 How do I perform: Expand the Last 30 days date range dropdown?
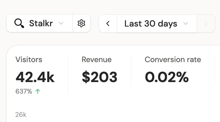point(157,24)
